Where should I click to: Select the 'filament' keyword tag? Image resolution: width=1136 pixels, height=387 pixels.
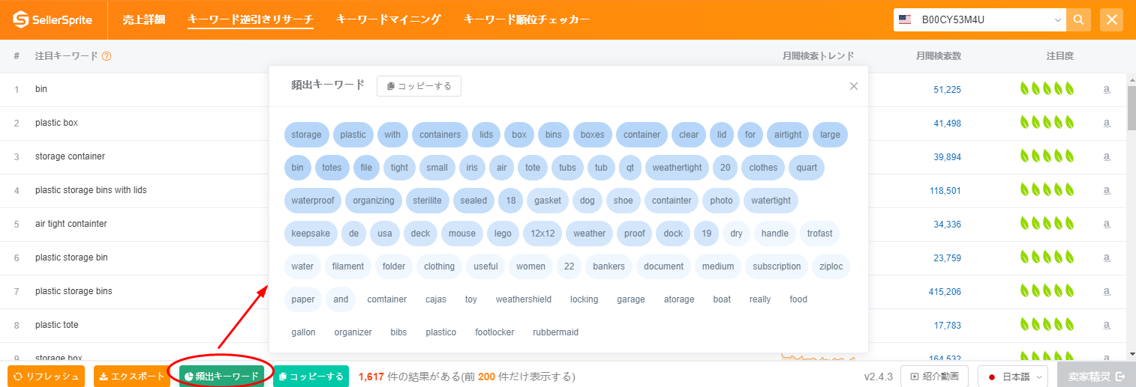click(348, 266)
